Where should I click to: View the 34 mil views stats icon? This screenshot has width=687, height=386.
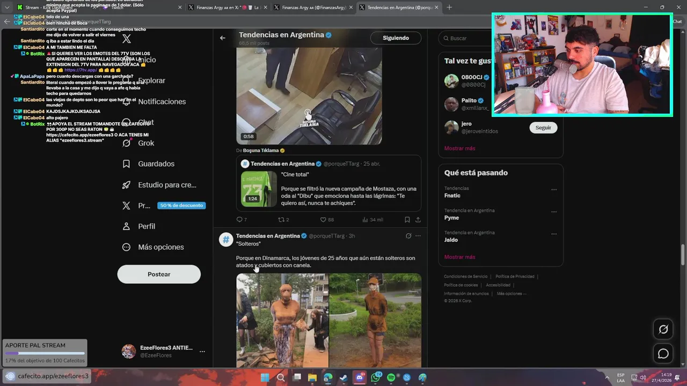pyautogui.click(x=365, y=220)
